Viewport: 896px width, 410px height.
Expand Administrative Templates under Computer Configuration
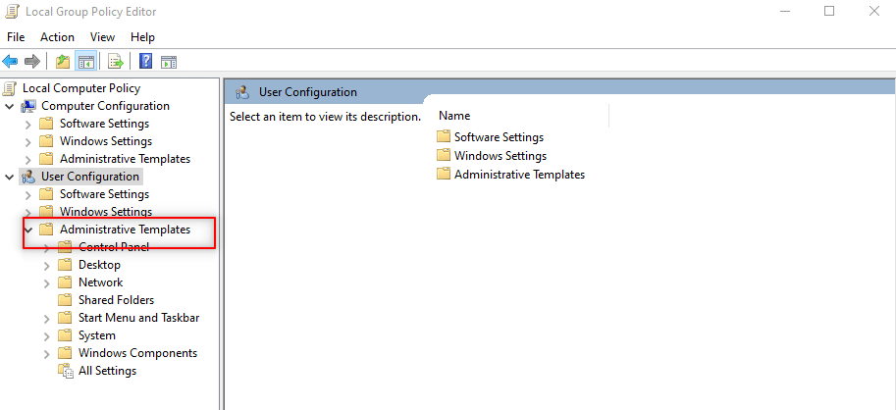28,160
